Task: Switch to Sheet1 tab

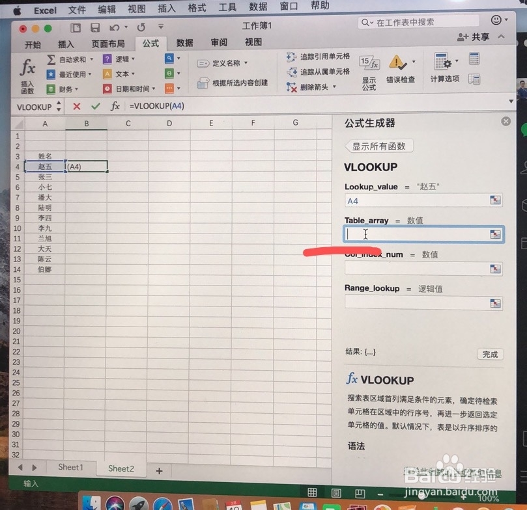Action: (x=70, y=467)
